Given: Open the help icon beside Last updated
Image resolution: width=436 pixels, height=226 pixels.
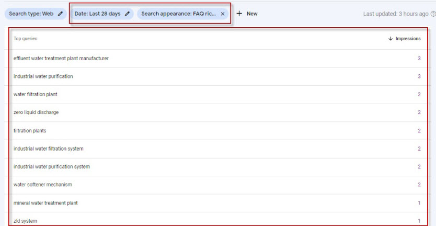Looking at the screenshot, I should 433,14.
